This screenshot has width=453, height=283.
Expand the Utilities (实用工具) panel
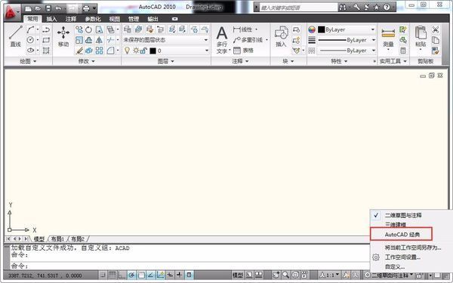click(393, 61)
